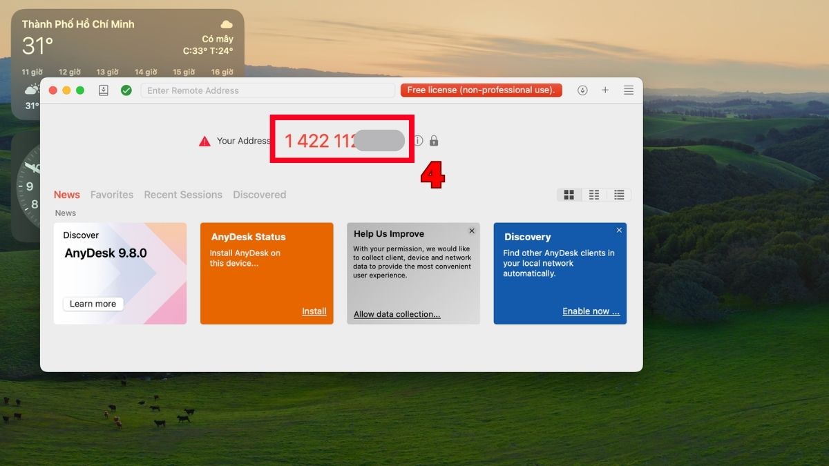Click the yellow minimize window button
This screenshot has width=829, height=466.
click(x=66, y=90)
